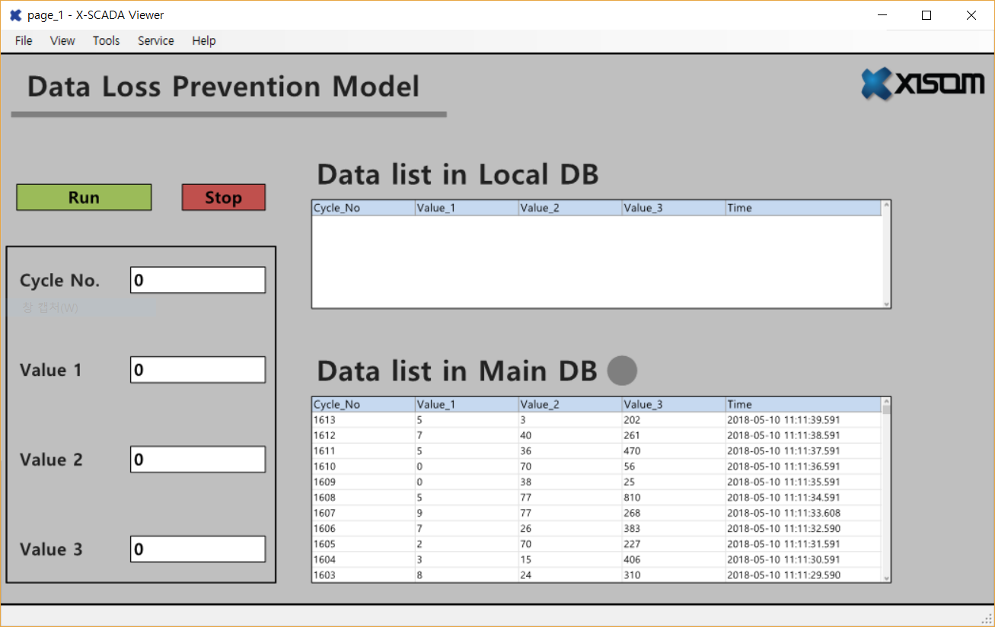The width and height of the screenshot is (995, 627).
Task: Click Cycle_No column header in Main DB list
Action: 363,405
